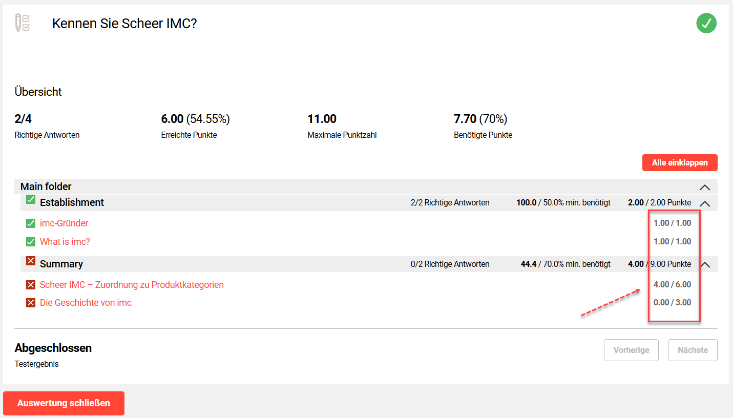
Task: Click the green passed checkmark icon
Action: click(x=706, y=23)
